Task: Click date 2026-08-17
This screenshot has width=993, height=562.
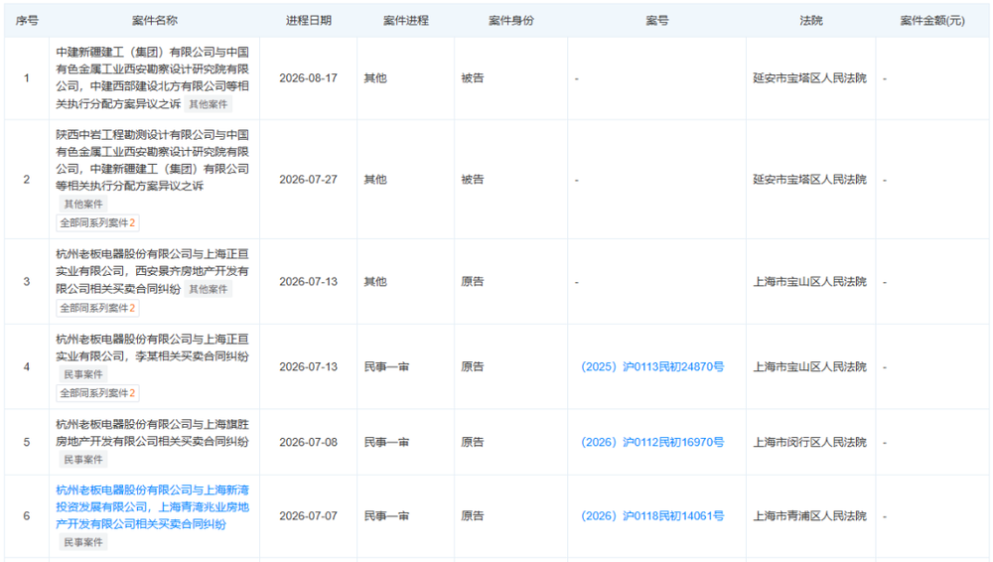Action: (309, 77)
